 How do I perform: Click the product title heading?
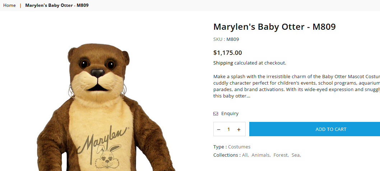click(x=274, y=27)
